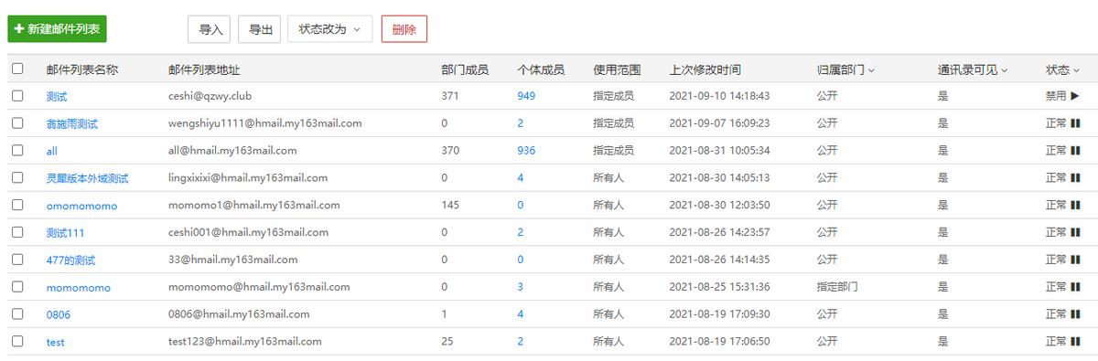Tick the 0806 row checkbox
1098x361 pixels.
pos(17,313)
